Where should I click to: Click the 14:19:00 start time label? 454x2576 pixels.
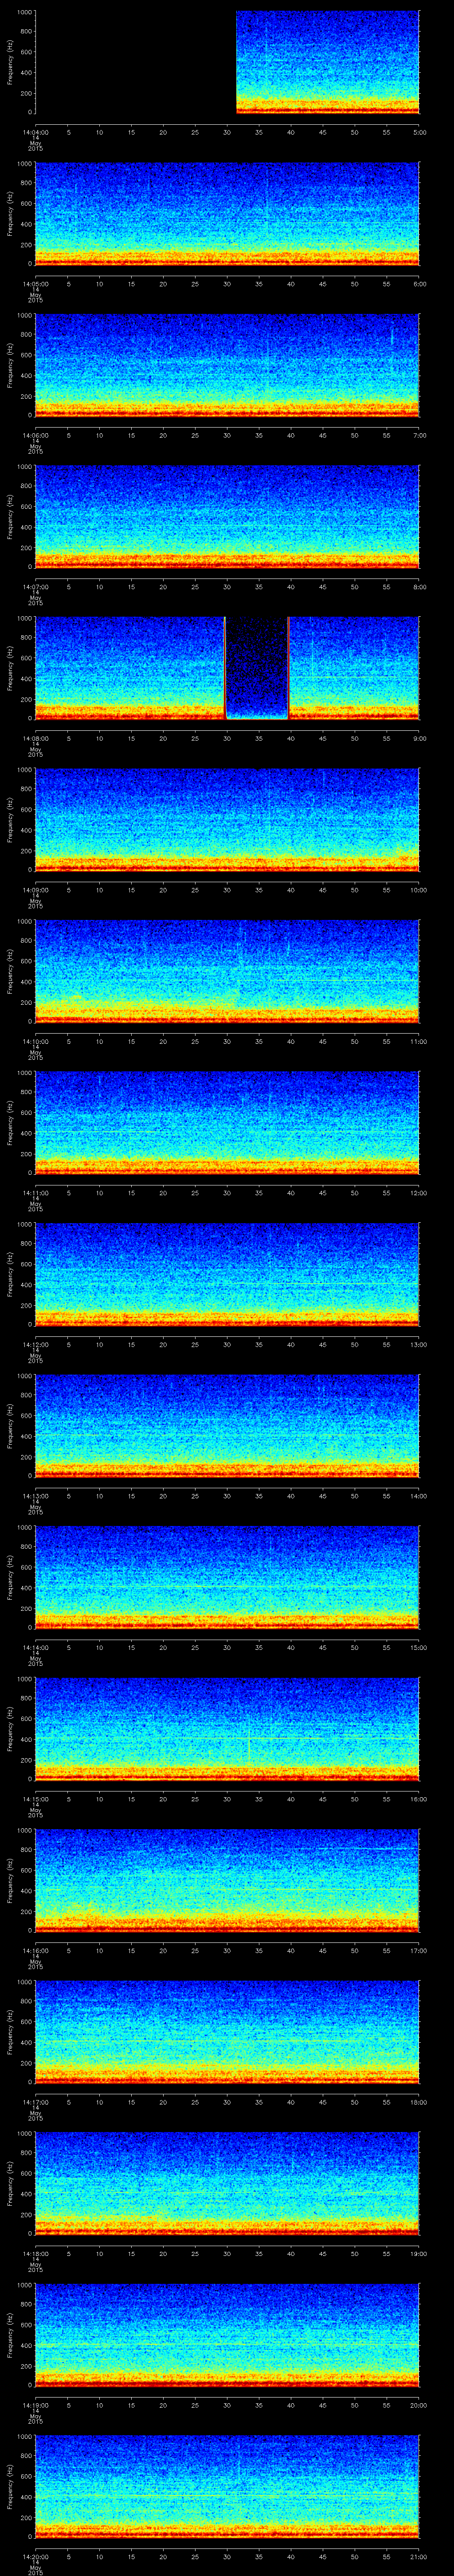click(35, 2405)
